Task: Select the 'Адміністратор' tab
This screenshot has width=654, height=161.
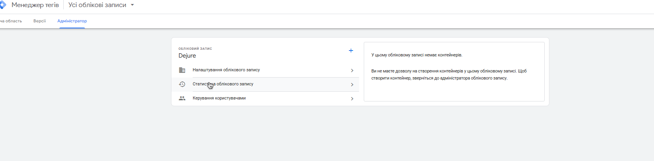Action: tap(72, 21)
